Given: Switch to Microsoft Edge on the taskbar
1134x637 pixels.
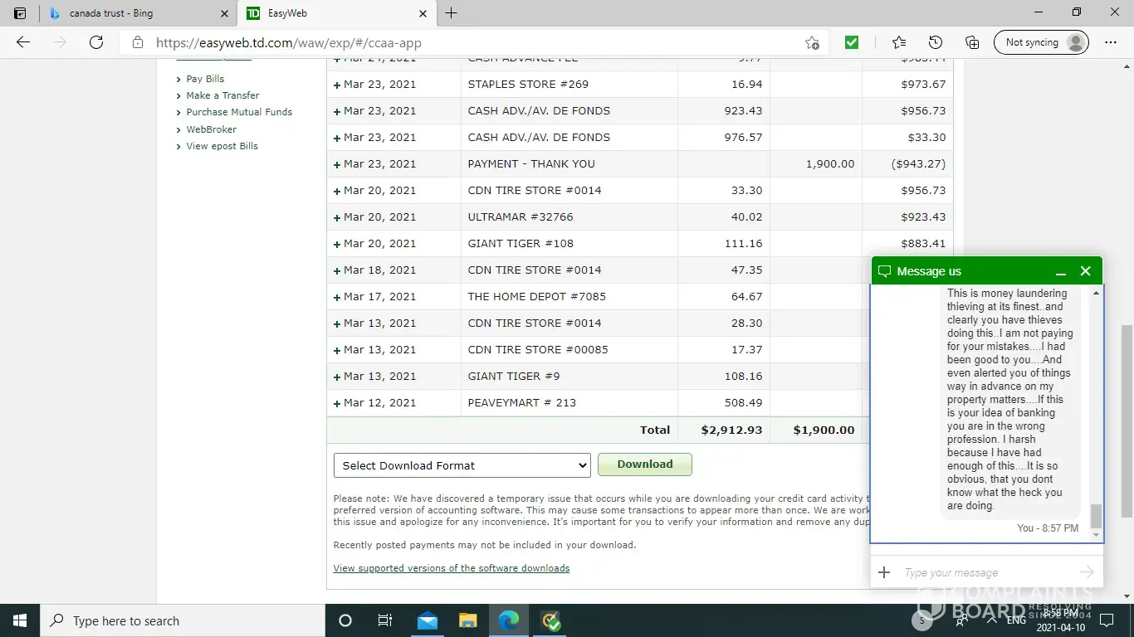Looking at the screenshot, I should [x=509, y=620].
